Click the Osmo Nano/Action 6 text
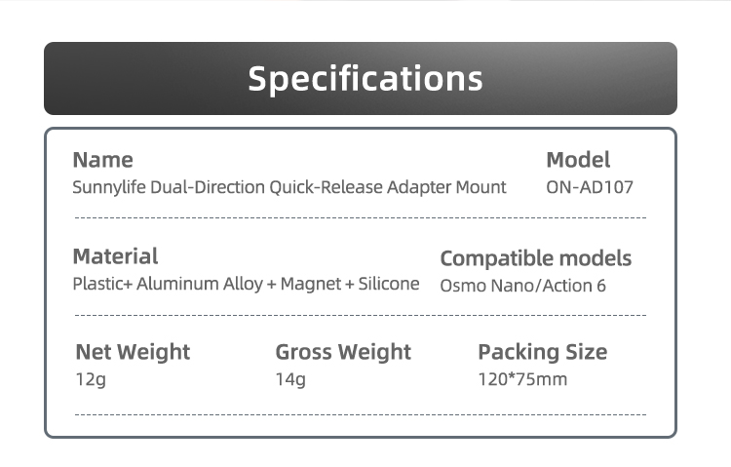 [522, 286]
